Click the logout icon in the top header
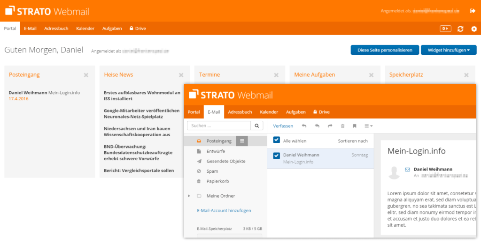 tap(473, 11)
